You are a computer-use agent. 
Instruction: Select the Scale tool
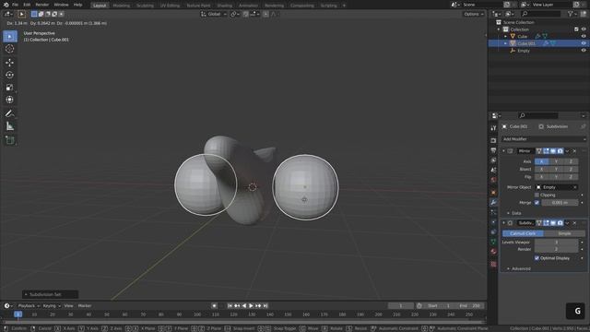10,88
